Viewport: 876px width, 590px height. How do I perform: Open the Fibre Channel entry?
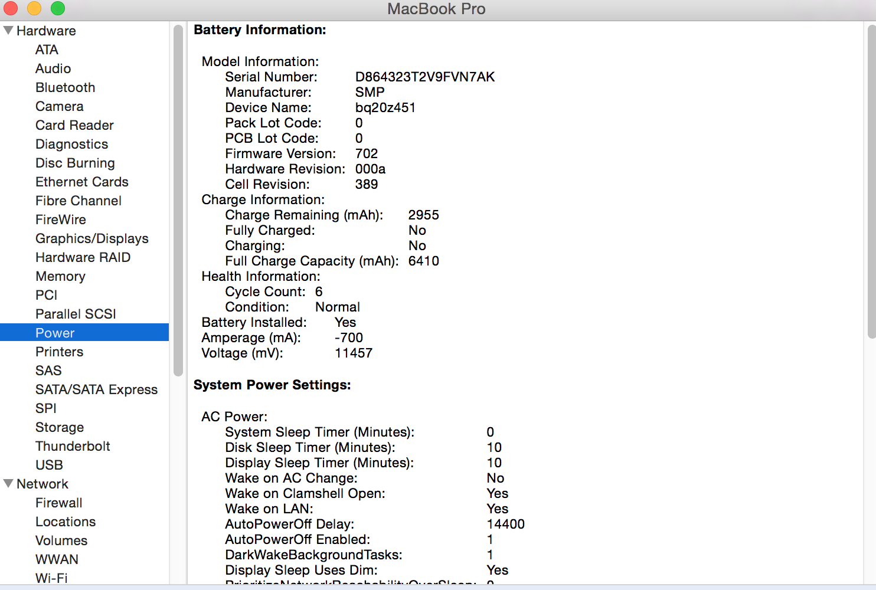pos(78,201)
